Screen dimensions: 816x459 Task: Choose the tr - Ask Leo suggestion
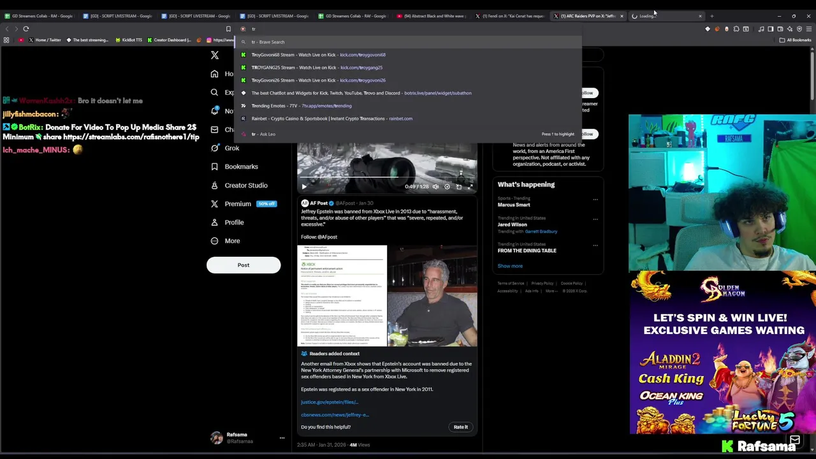coord(408,135)
